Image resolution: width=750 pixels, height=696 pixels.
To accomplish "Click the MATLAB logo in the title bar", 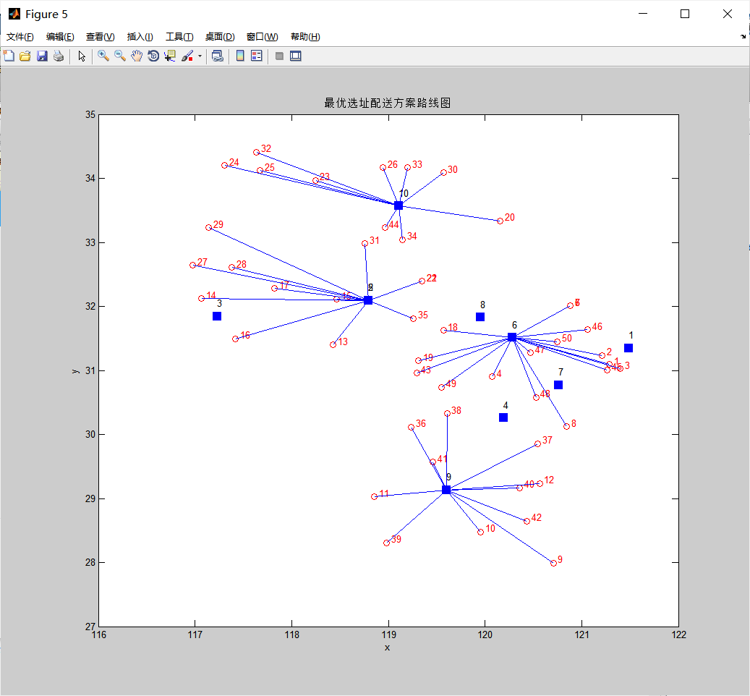I will [14, 14].
